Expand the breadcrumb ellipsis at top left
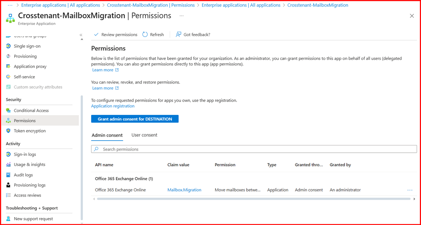The height and width of the screenshot is (225, 421). coord(10,5)
